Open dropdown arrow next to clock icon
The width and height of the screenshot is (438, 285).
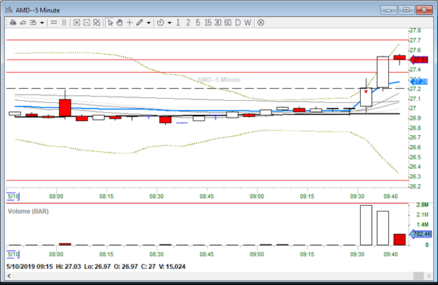169,22
